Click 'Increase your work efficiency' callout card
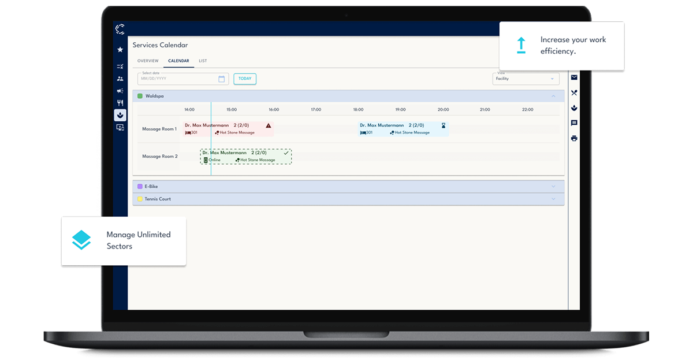The height and width of the screenshot is (364, 693). (562, 46)
